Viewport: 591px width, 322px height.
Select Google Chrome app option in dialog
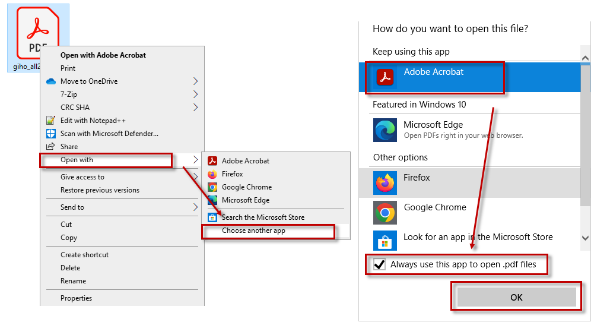[x=469, y=213]
